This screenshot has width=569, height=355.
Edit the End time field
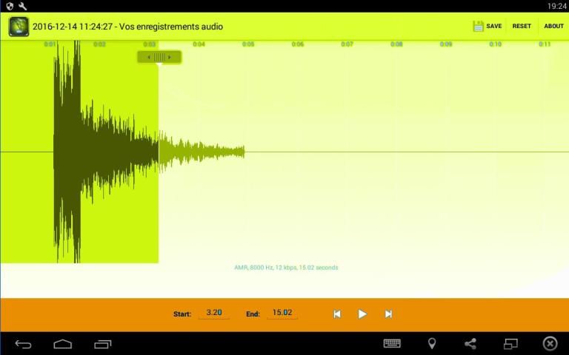282,313
